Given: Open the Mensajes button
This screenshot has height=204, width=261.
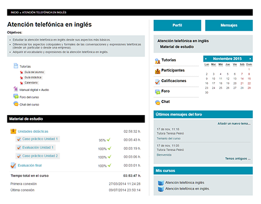Looking at the screenshot, I should [x=229, y=25].
